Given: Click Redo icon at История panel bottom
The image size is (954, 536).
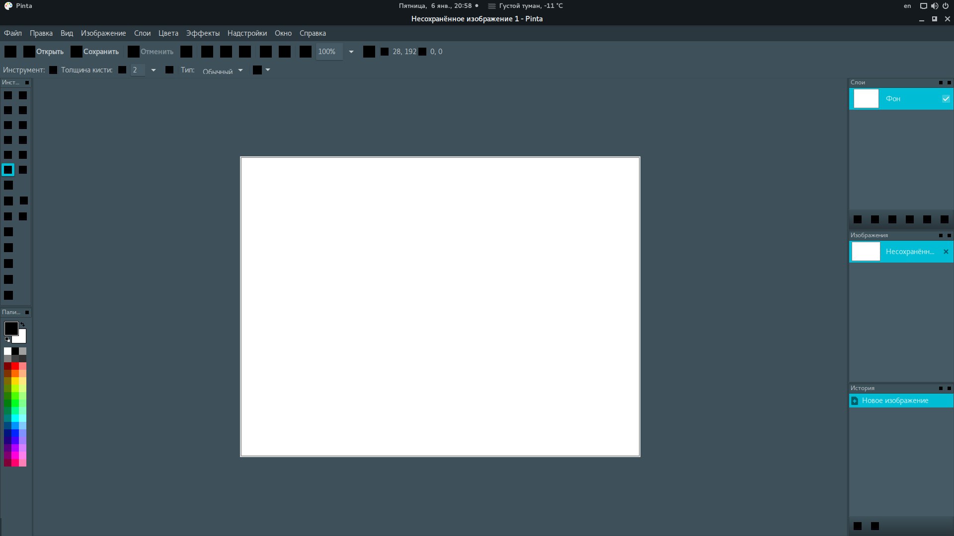Looking at the screenshot, I should pos(875,526).
